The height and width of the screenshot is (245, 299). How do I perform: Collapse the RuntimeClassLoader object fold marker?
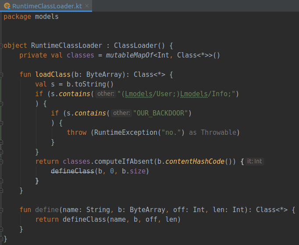(x=2, y=45)
